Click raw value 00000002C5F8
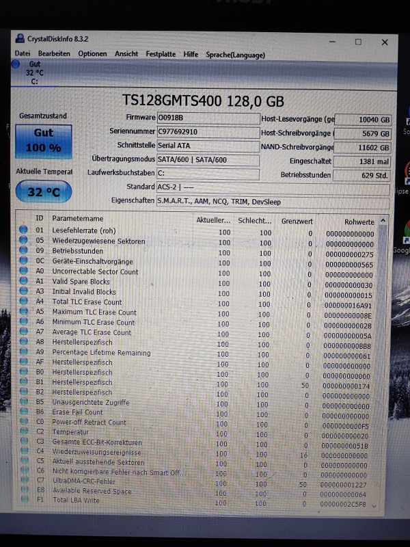Screen dimensions: 410x547 [x=343, y=504]
